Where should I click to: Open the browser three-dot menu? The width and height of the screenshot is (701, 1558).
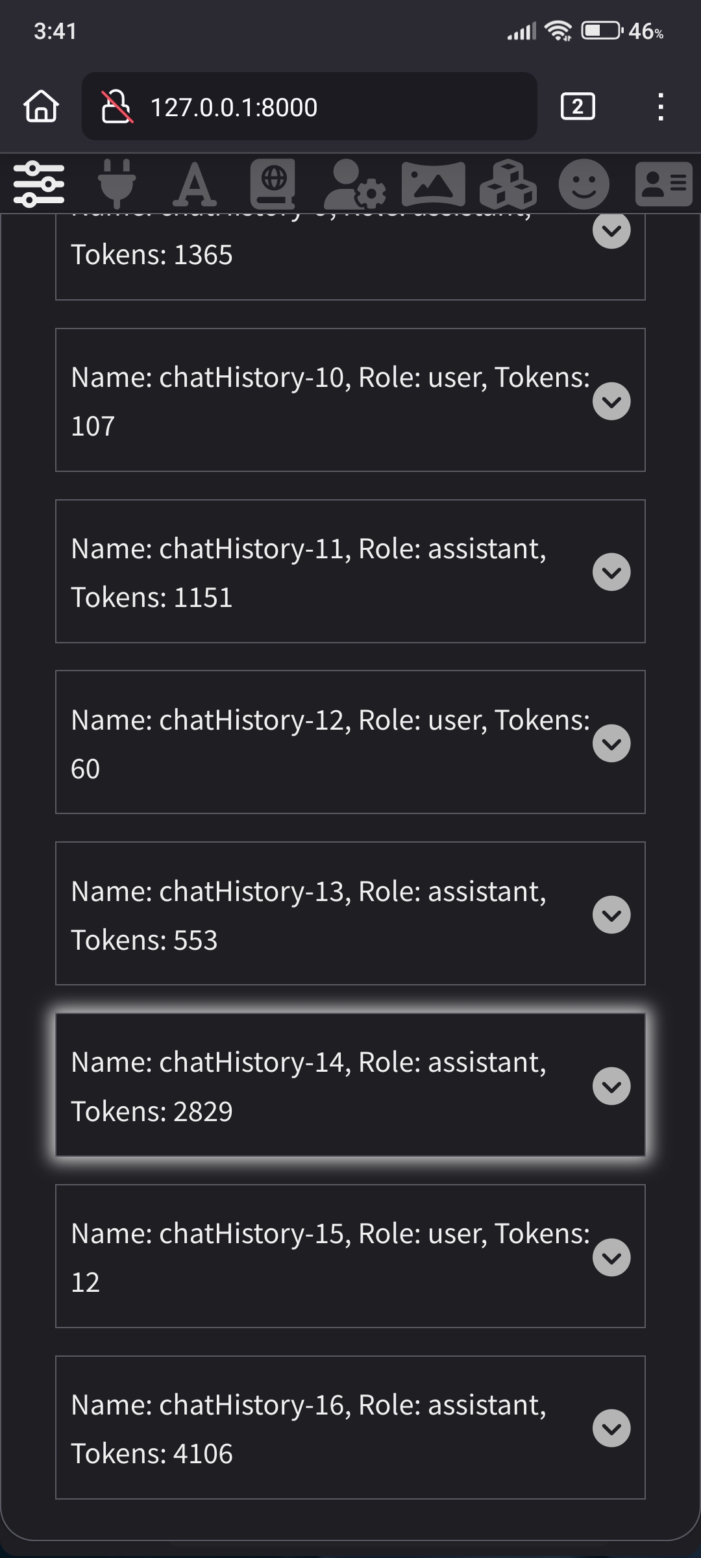(x=660, y=106)
